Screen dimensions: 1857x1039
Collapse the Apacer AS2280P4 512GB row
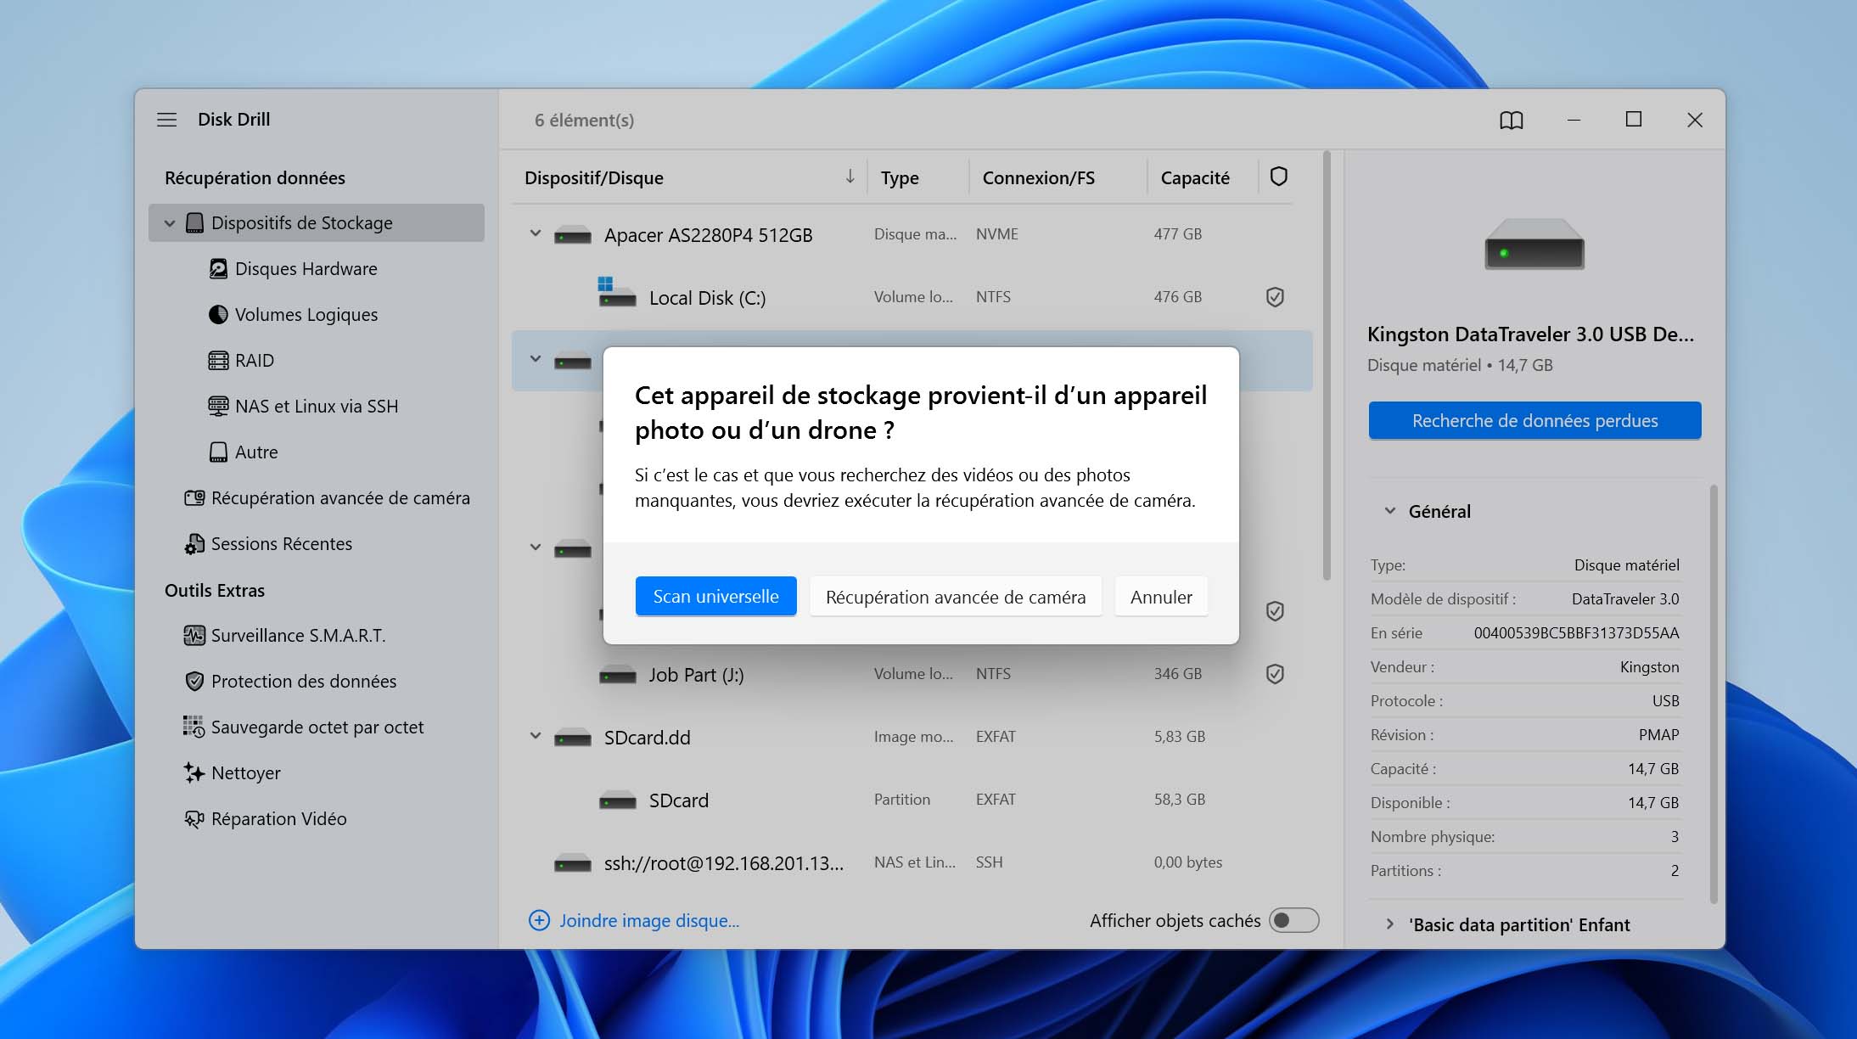536,233
